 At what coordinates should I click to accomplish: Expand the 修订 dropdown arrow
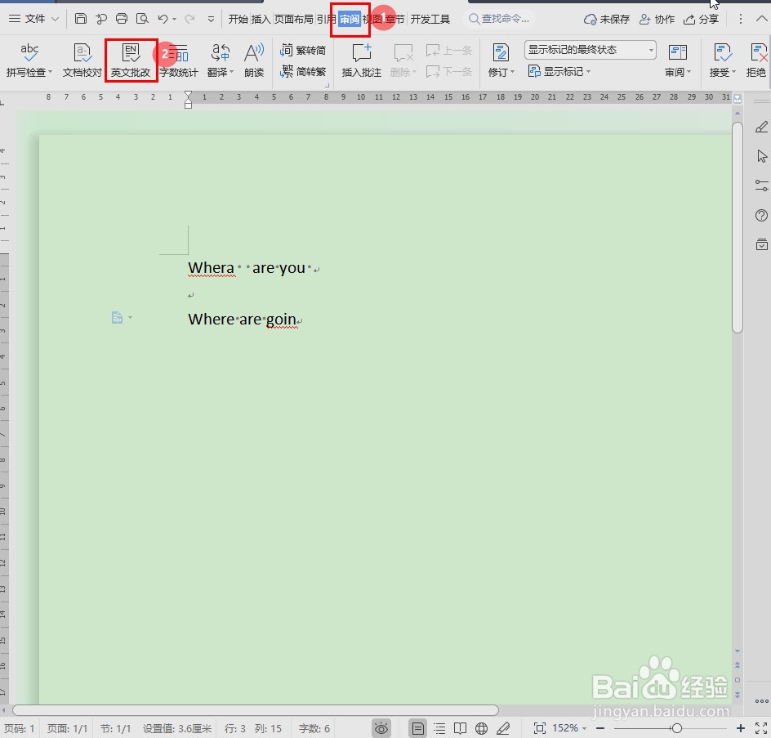[512, 72]
